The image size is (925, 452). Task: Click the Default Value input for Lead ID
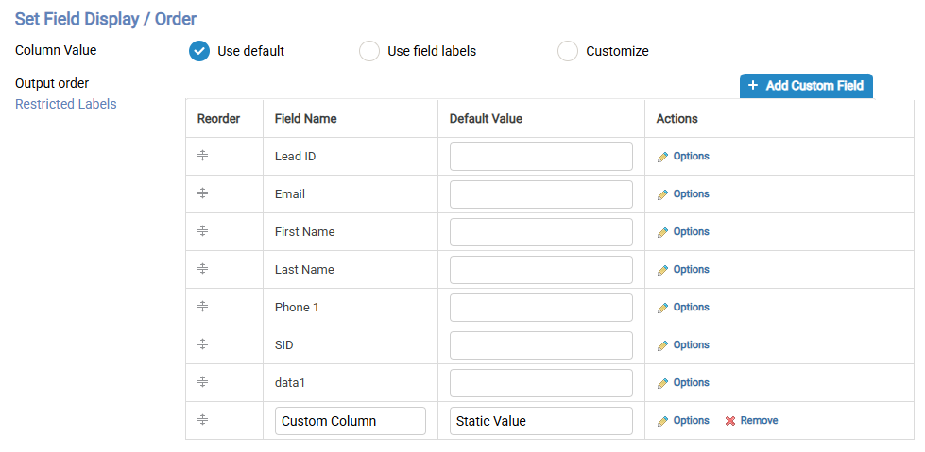(x=541, y=157)
